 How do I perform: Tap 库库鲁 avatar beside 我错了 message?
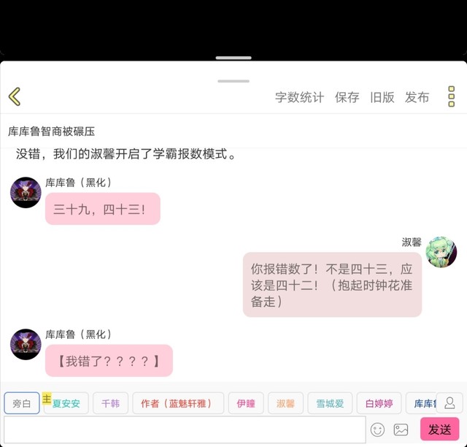[x=26, y=344]
